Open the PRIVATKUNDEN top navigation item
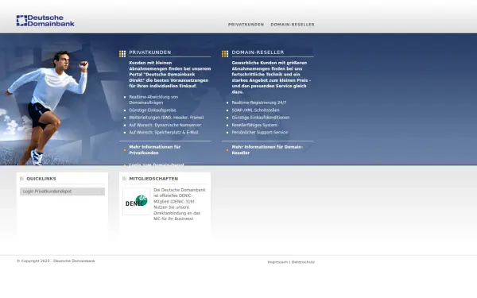The height and width of the screenshot is (298, 477). 246,25
